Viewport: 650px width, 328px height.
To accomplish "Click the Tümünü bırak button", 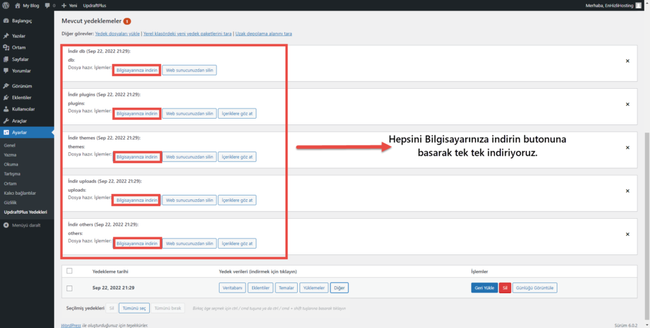I will click(168, 308).
